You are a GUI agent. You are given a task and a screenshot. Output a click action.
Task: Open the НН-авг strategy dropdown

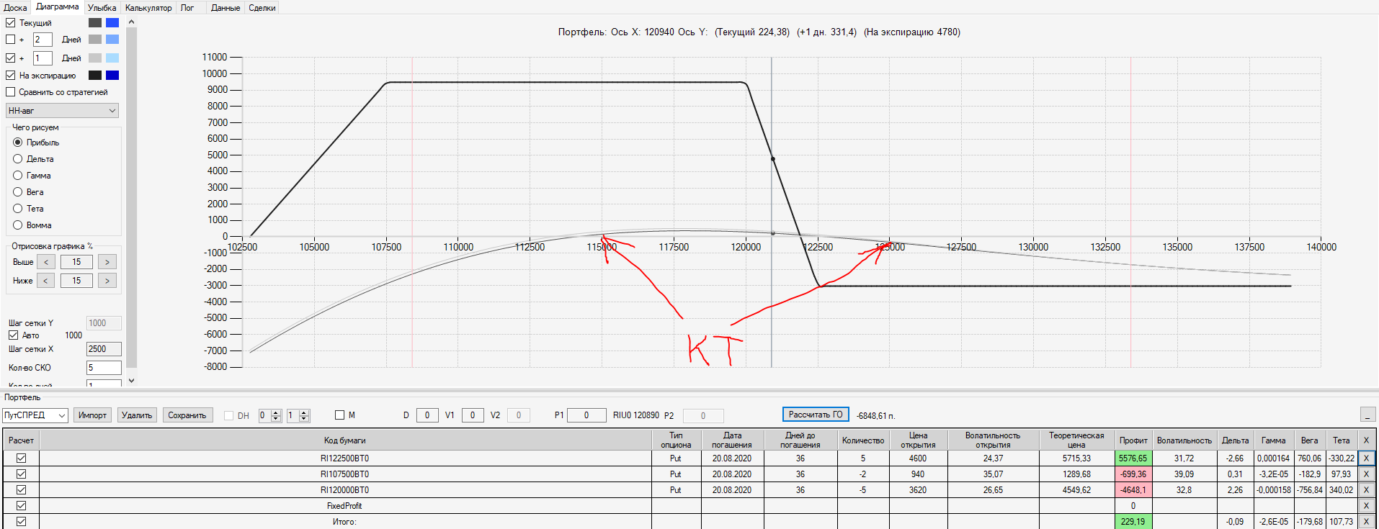pos(62,111)
